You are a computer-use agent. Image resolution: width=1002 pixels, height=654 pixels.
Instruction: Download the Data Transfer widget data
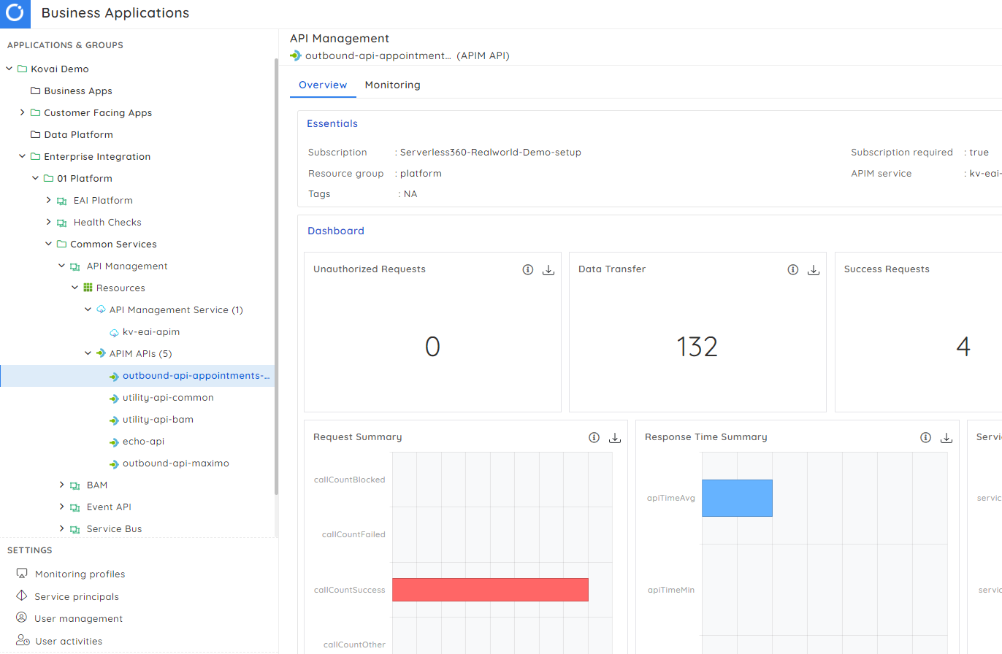[814, 270]
